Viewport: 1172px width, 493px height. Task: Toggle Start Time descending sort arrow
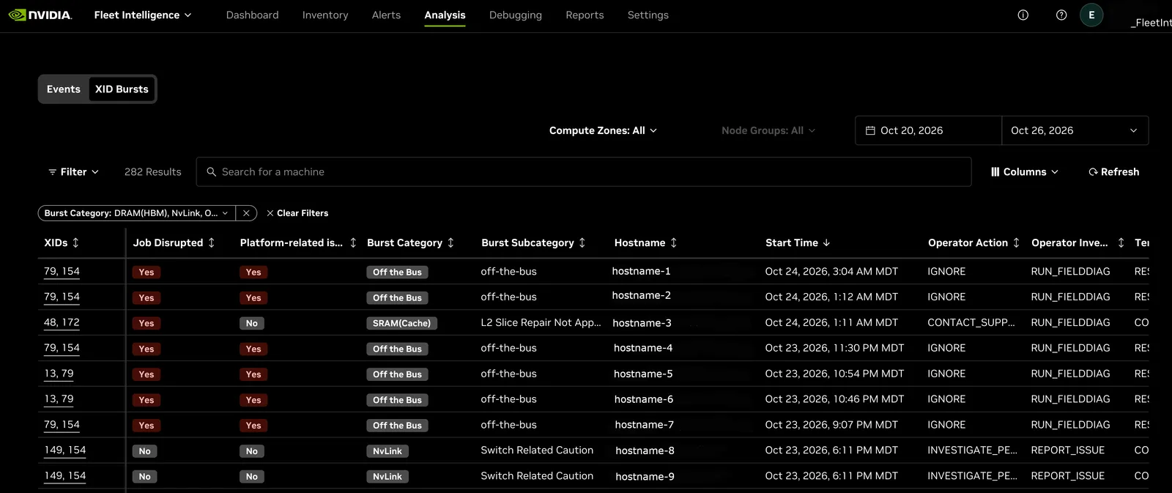click(x=826, y=242)
